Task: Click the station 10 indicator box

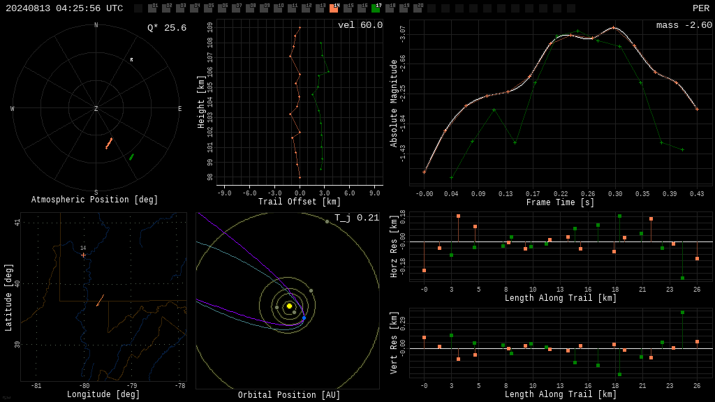Action: point(278,8)
